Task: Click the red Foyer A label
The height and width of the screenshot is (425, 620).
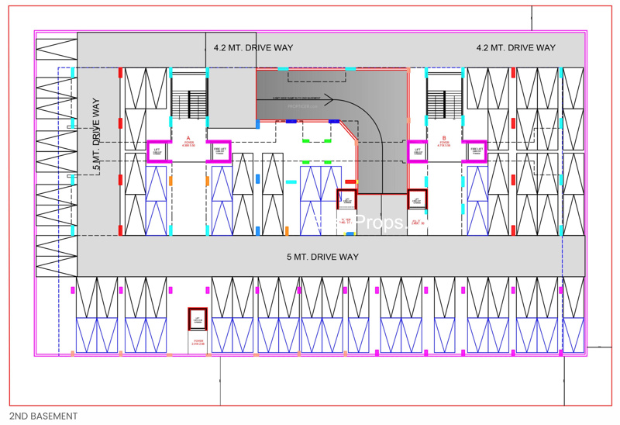Action: pyautogui.click(x=188, y=140)
